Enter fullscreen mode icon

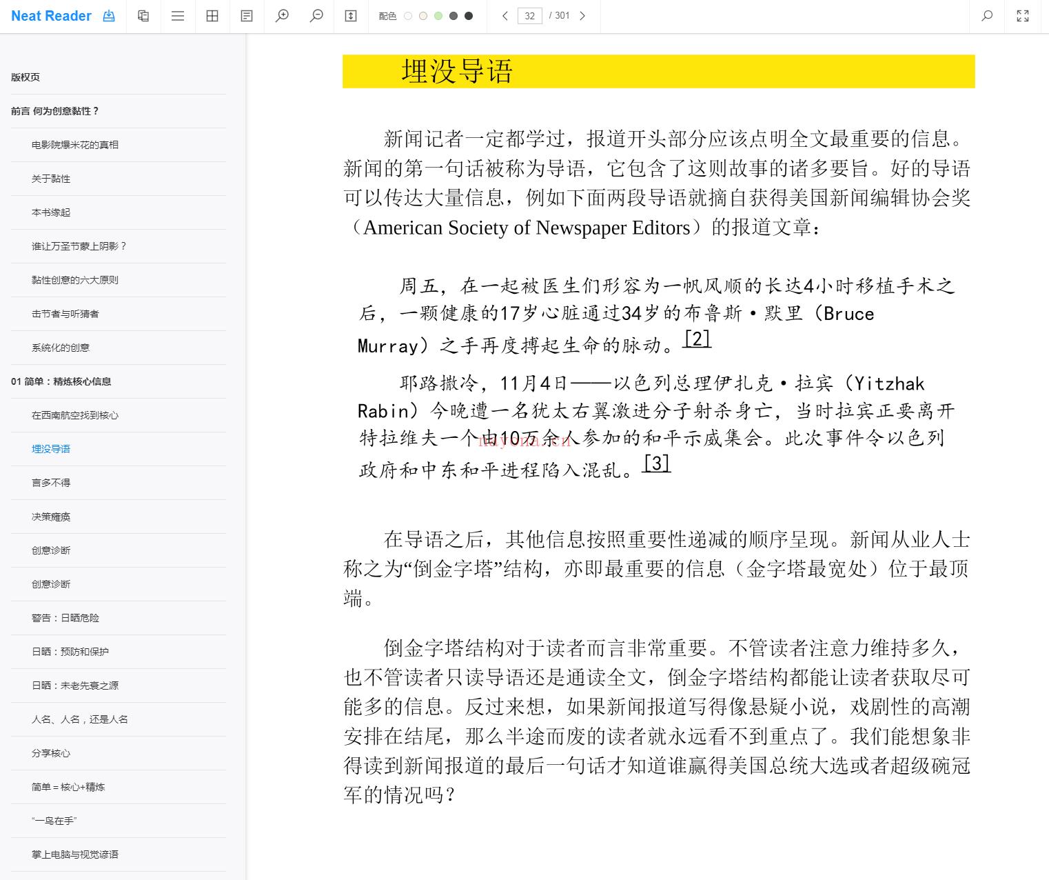[1023, 16]
